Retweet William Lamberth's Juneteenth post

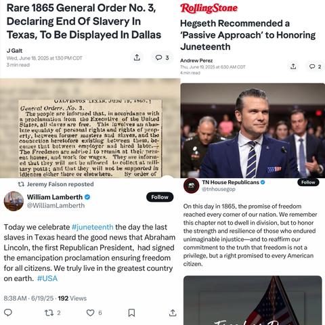pos(52,313)
